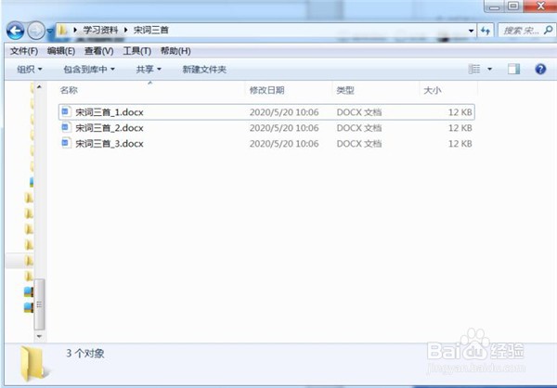Click the document icon of 宋词三首_1.docx
The width and height of the screenshot is (557, 388).
point(66,112)
